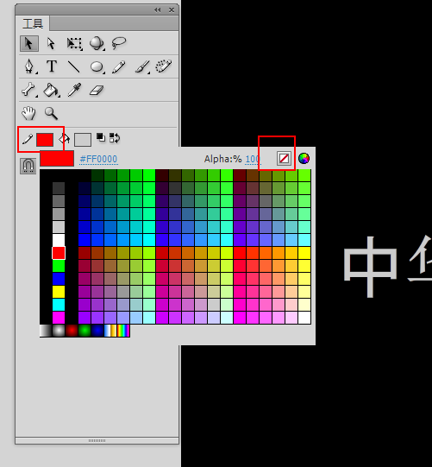Toggle Snap to Objects magnet
Viewport: 432px width, 467px height.
coord(28,166)
